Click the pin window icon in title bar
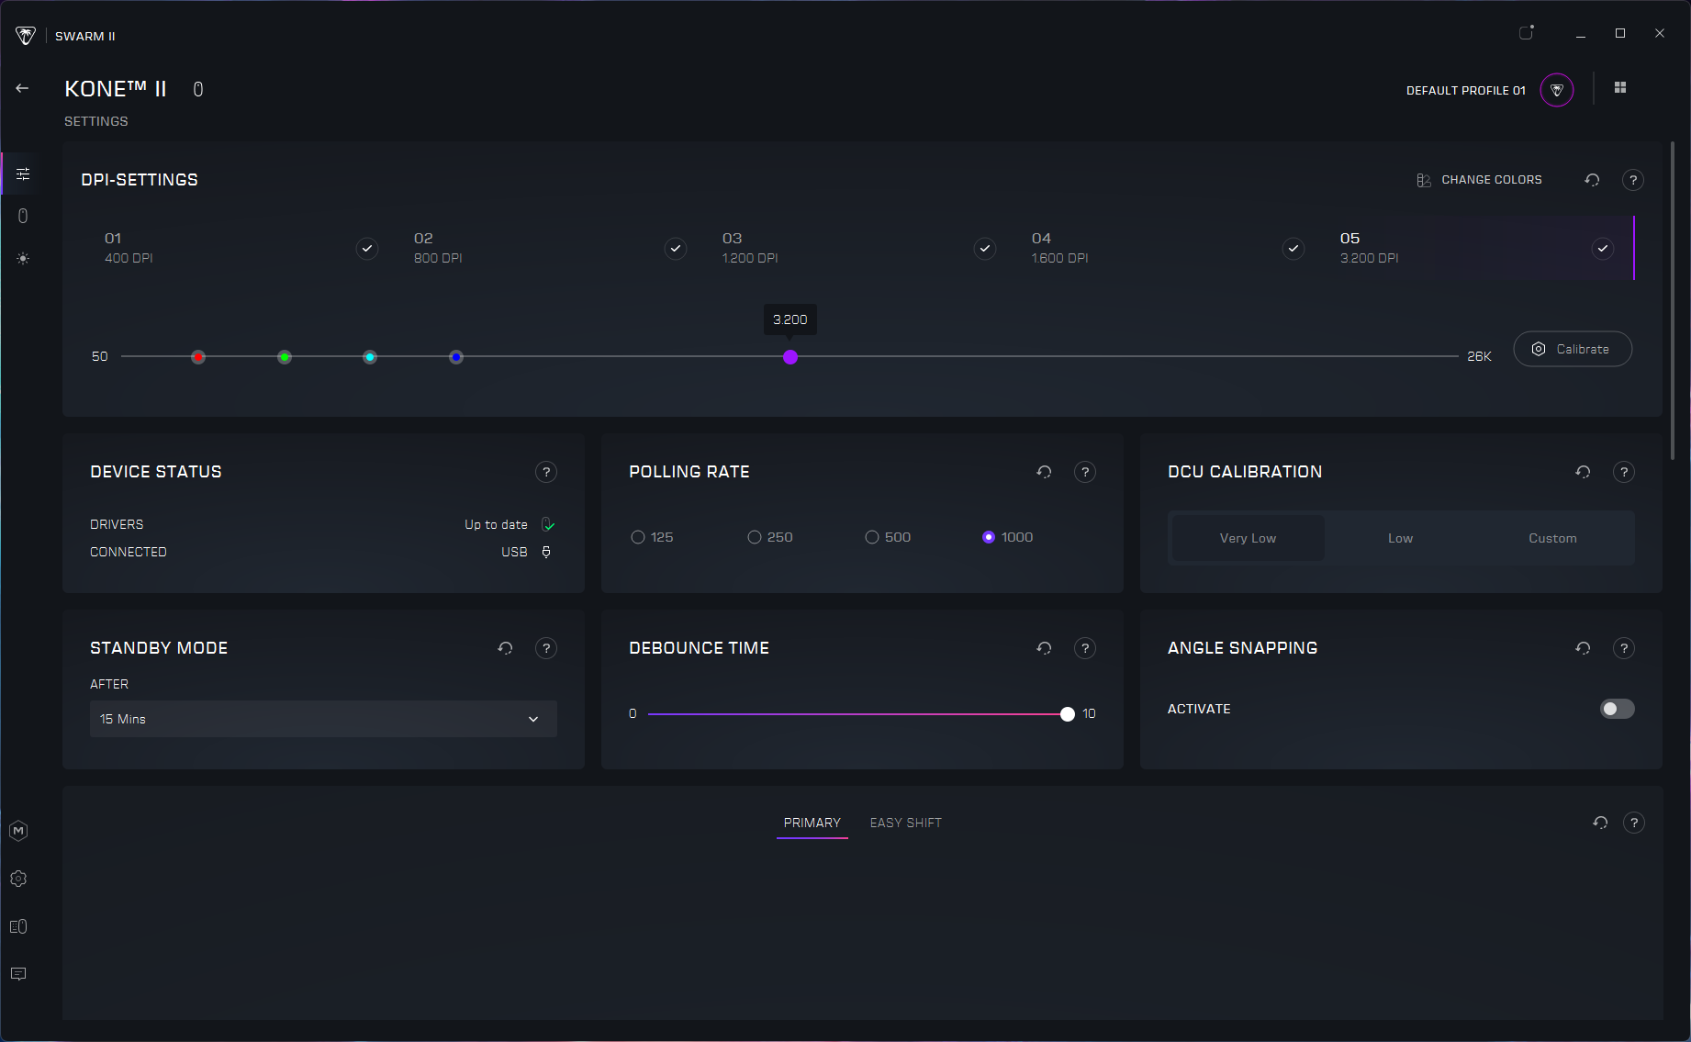 tap(1527, 33)
